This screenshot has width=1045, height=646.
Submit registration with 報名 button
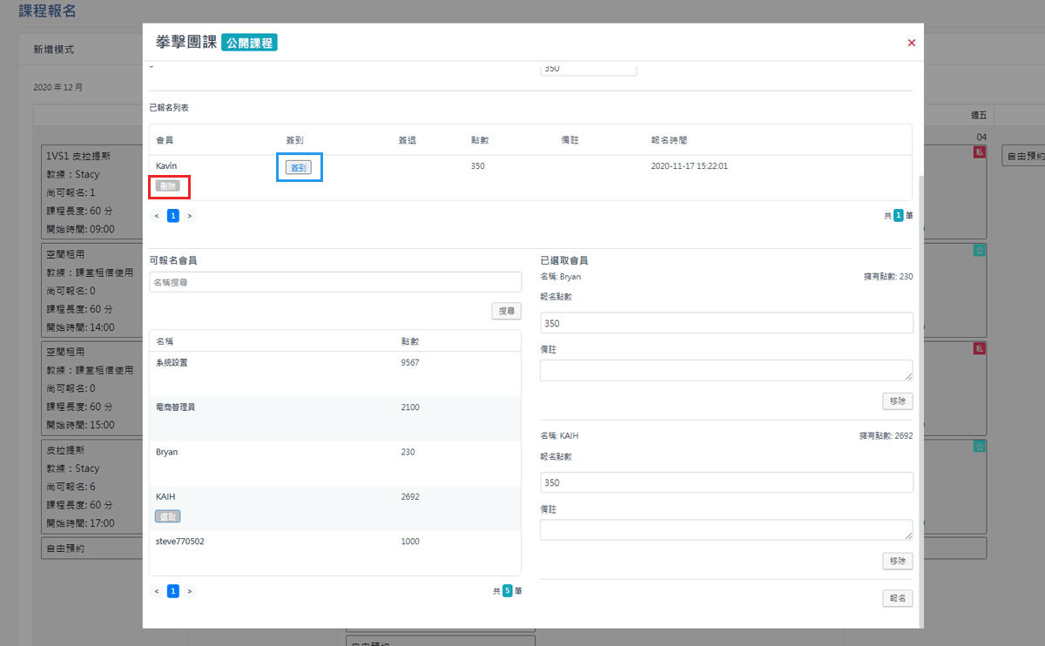897,598
